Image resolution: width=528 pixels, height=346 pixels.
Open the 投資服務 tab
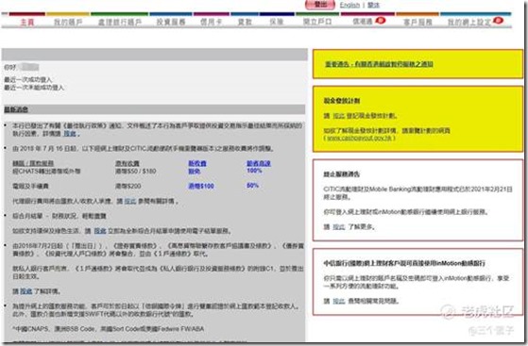(171, 23)
